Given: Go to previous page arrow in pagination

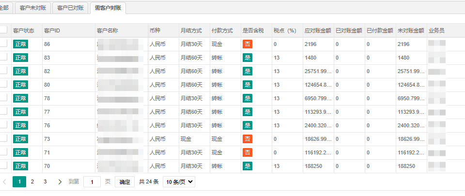Looking at the screenshot, I should click(4, 182).
